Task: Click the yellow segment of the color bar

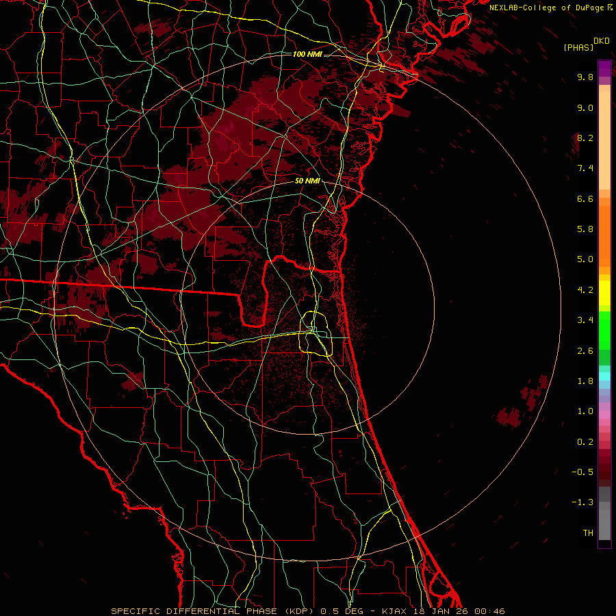Action: coord(604,293)
